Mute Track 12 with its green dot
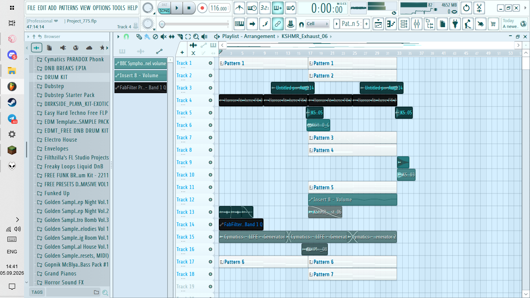This screenshot has width=530, height=298. coord(211,200)
